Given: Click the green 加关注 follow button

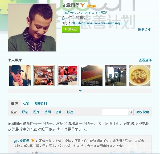Looking at the screenshot, I should click(x=71, y=29).
